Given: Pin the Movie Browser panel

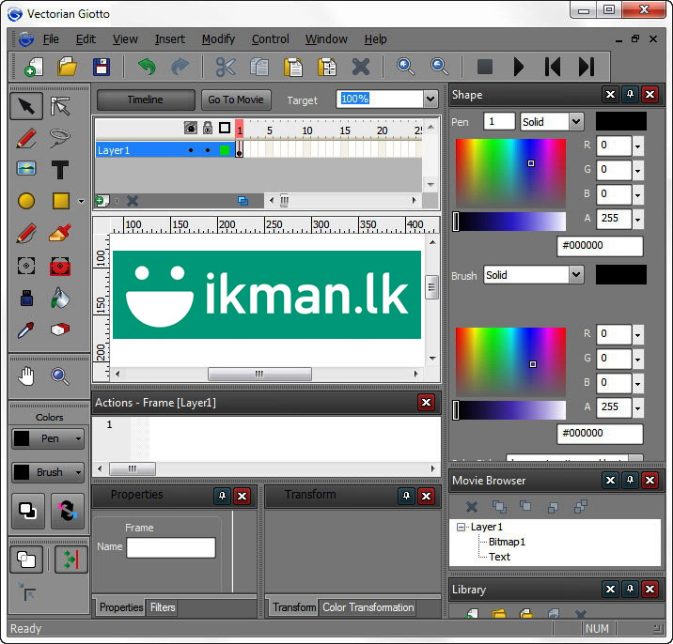Looking at the screenshot, I should click(630, 481).
